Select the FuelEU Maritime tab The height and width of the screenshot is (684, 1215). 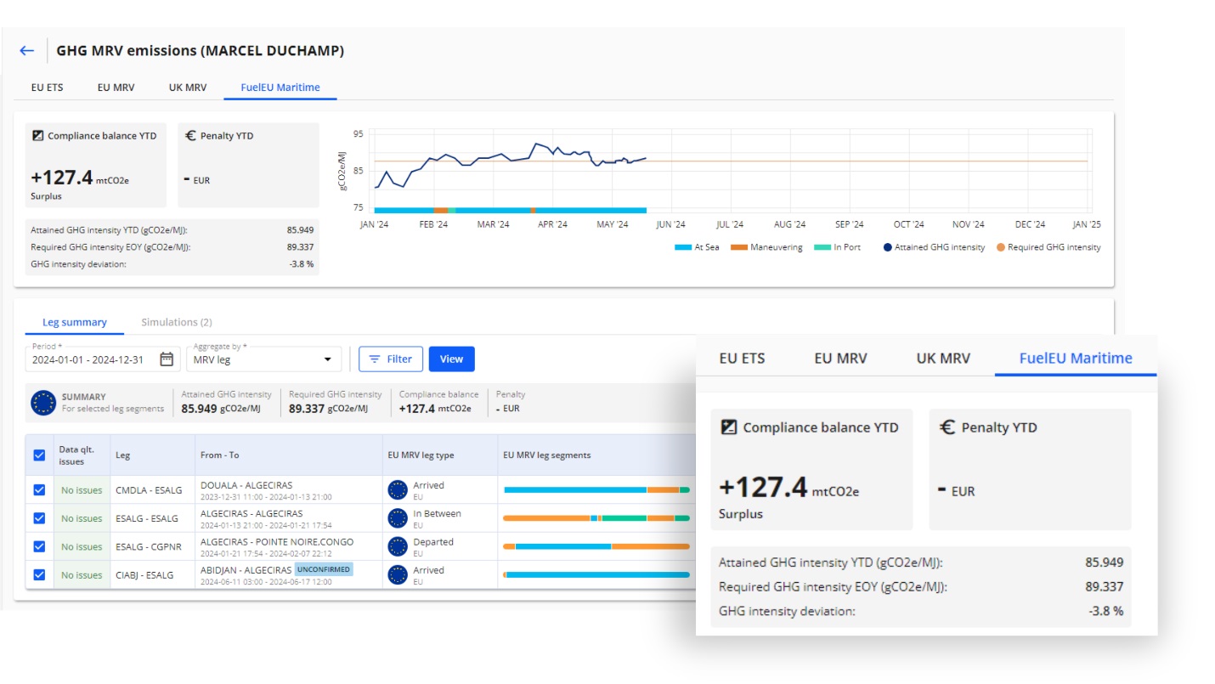[x=280, y=88]
